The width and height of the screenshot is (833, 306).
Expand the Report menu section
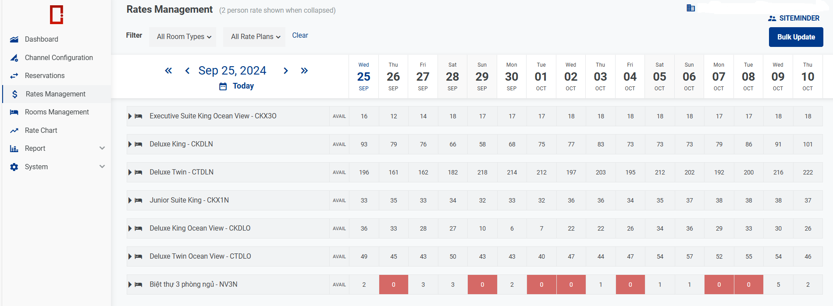(x=102, y=148)
